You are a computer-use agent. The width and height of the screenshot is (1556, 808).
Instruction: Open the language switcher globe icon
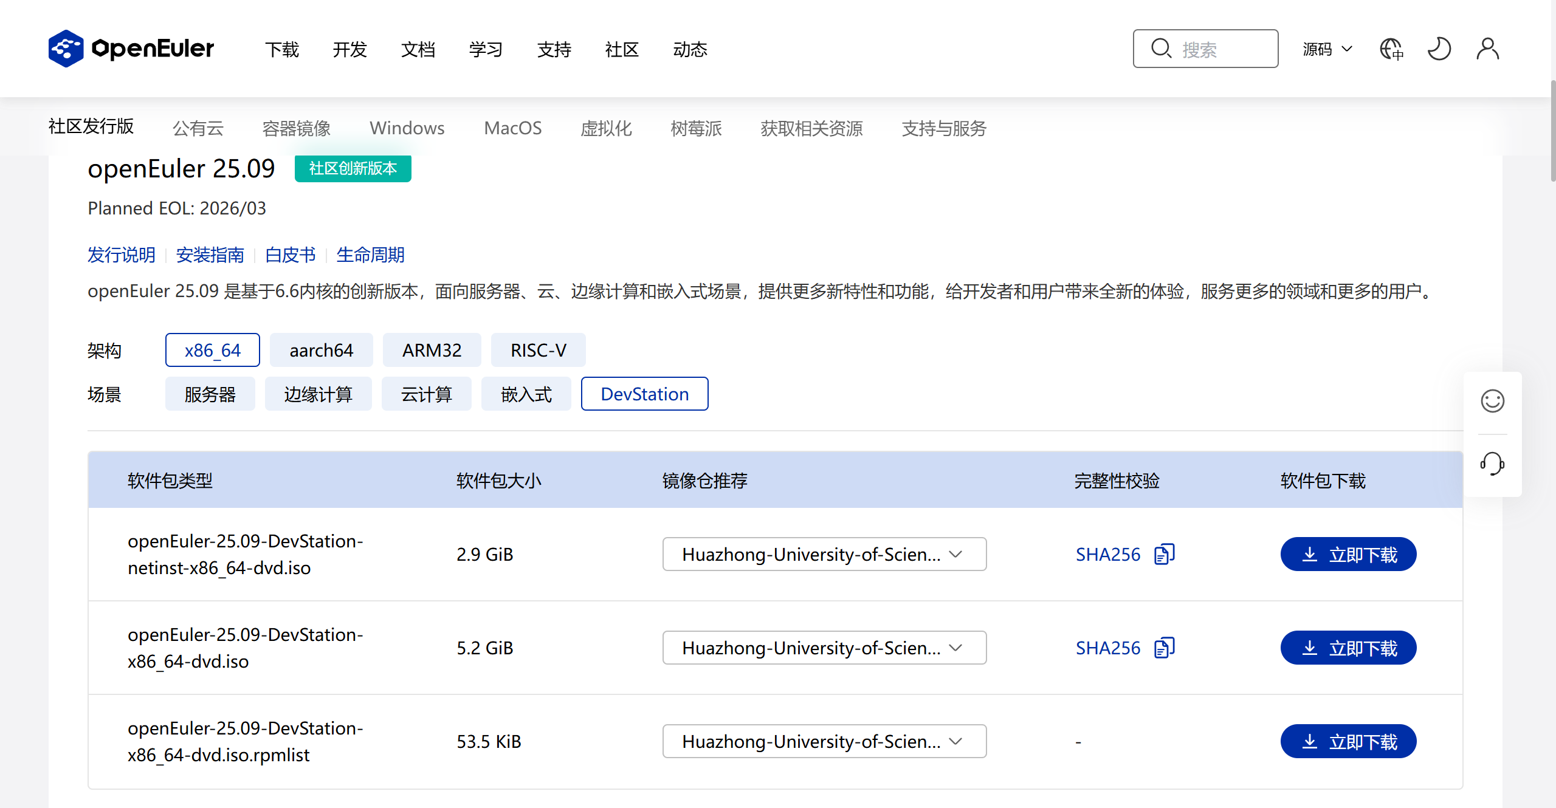click(x=1391, y=49)
